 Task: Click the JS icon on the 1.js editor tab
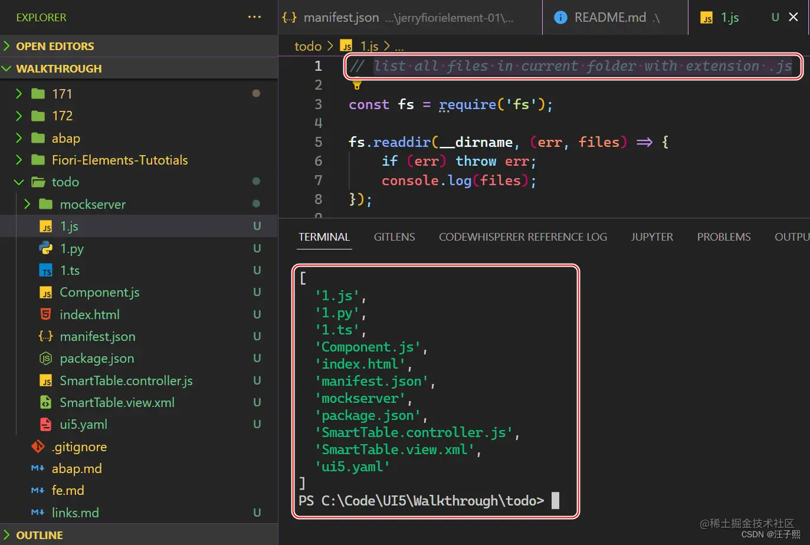click(707, 18)
